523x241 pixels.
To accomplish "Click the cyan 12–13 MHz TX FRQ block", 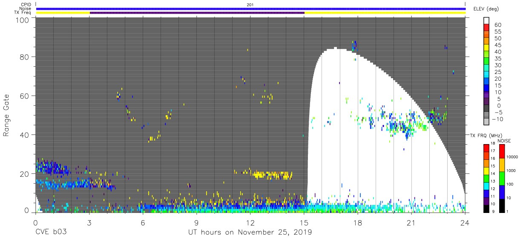I will pos(486,186).
